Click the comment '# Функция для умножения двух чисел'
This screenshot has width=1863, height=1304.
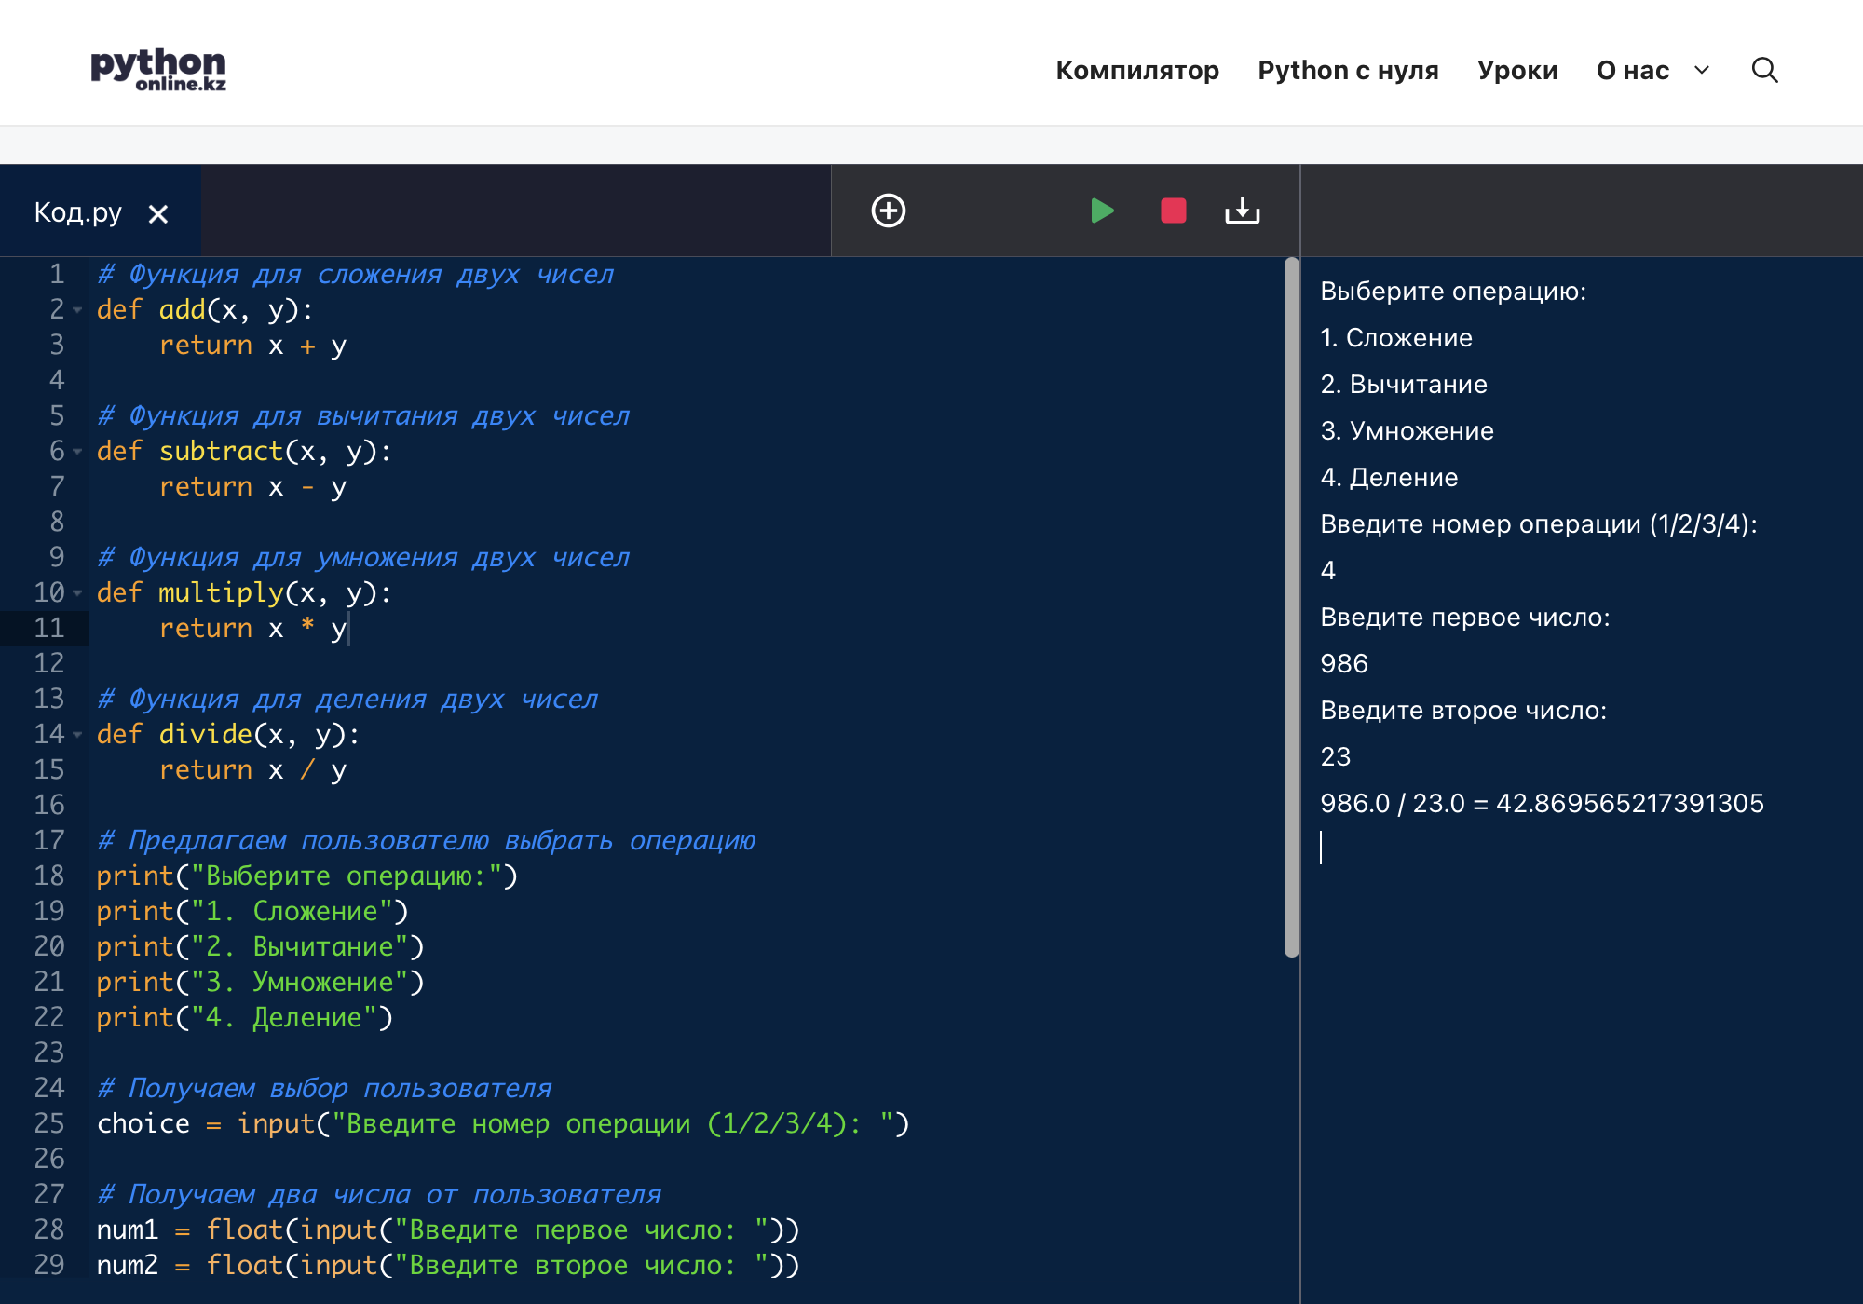(x=363, y=557)
